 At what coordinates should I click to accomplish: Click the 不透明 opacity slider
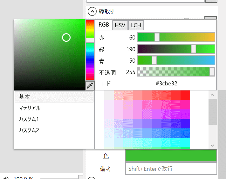pyautogui.click(x=176, y=72)
